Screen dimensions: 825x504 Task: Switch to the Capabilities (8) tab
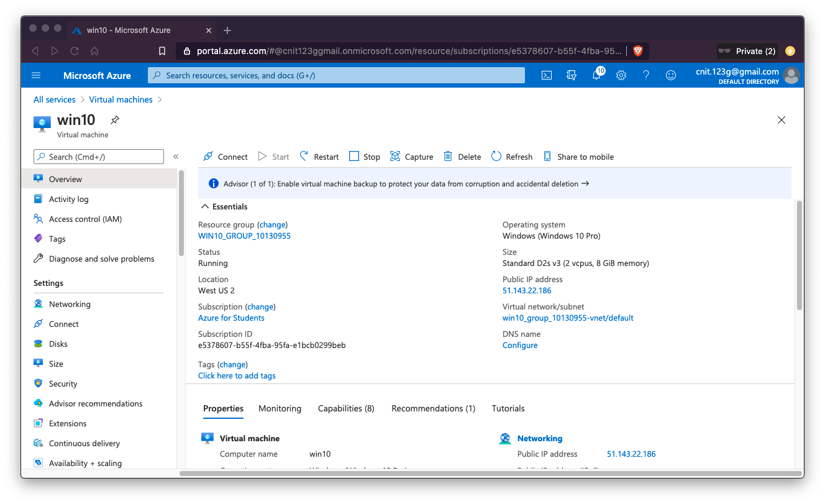pyautogui.click(x=346, y=408)
